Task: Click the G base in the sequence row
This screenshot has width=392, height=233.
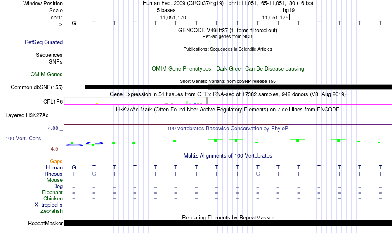Action: [74, 23]
